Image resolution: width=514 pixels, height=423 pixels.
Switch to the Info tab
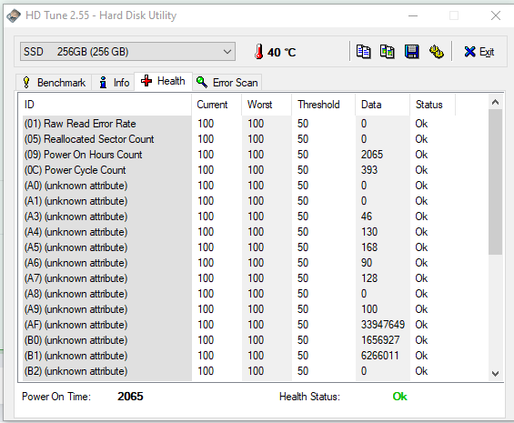(114, 82)
